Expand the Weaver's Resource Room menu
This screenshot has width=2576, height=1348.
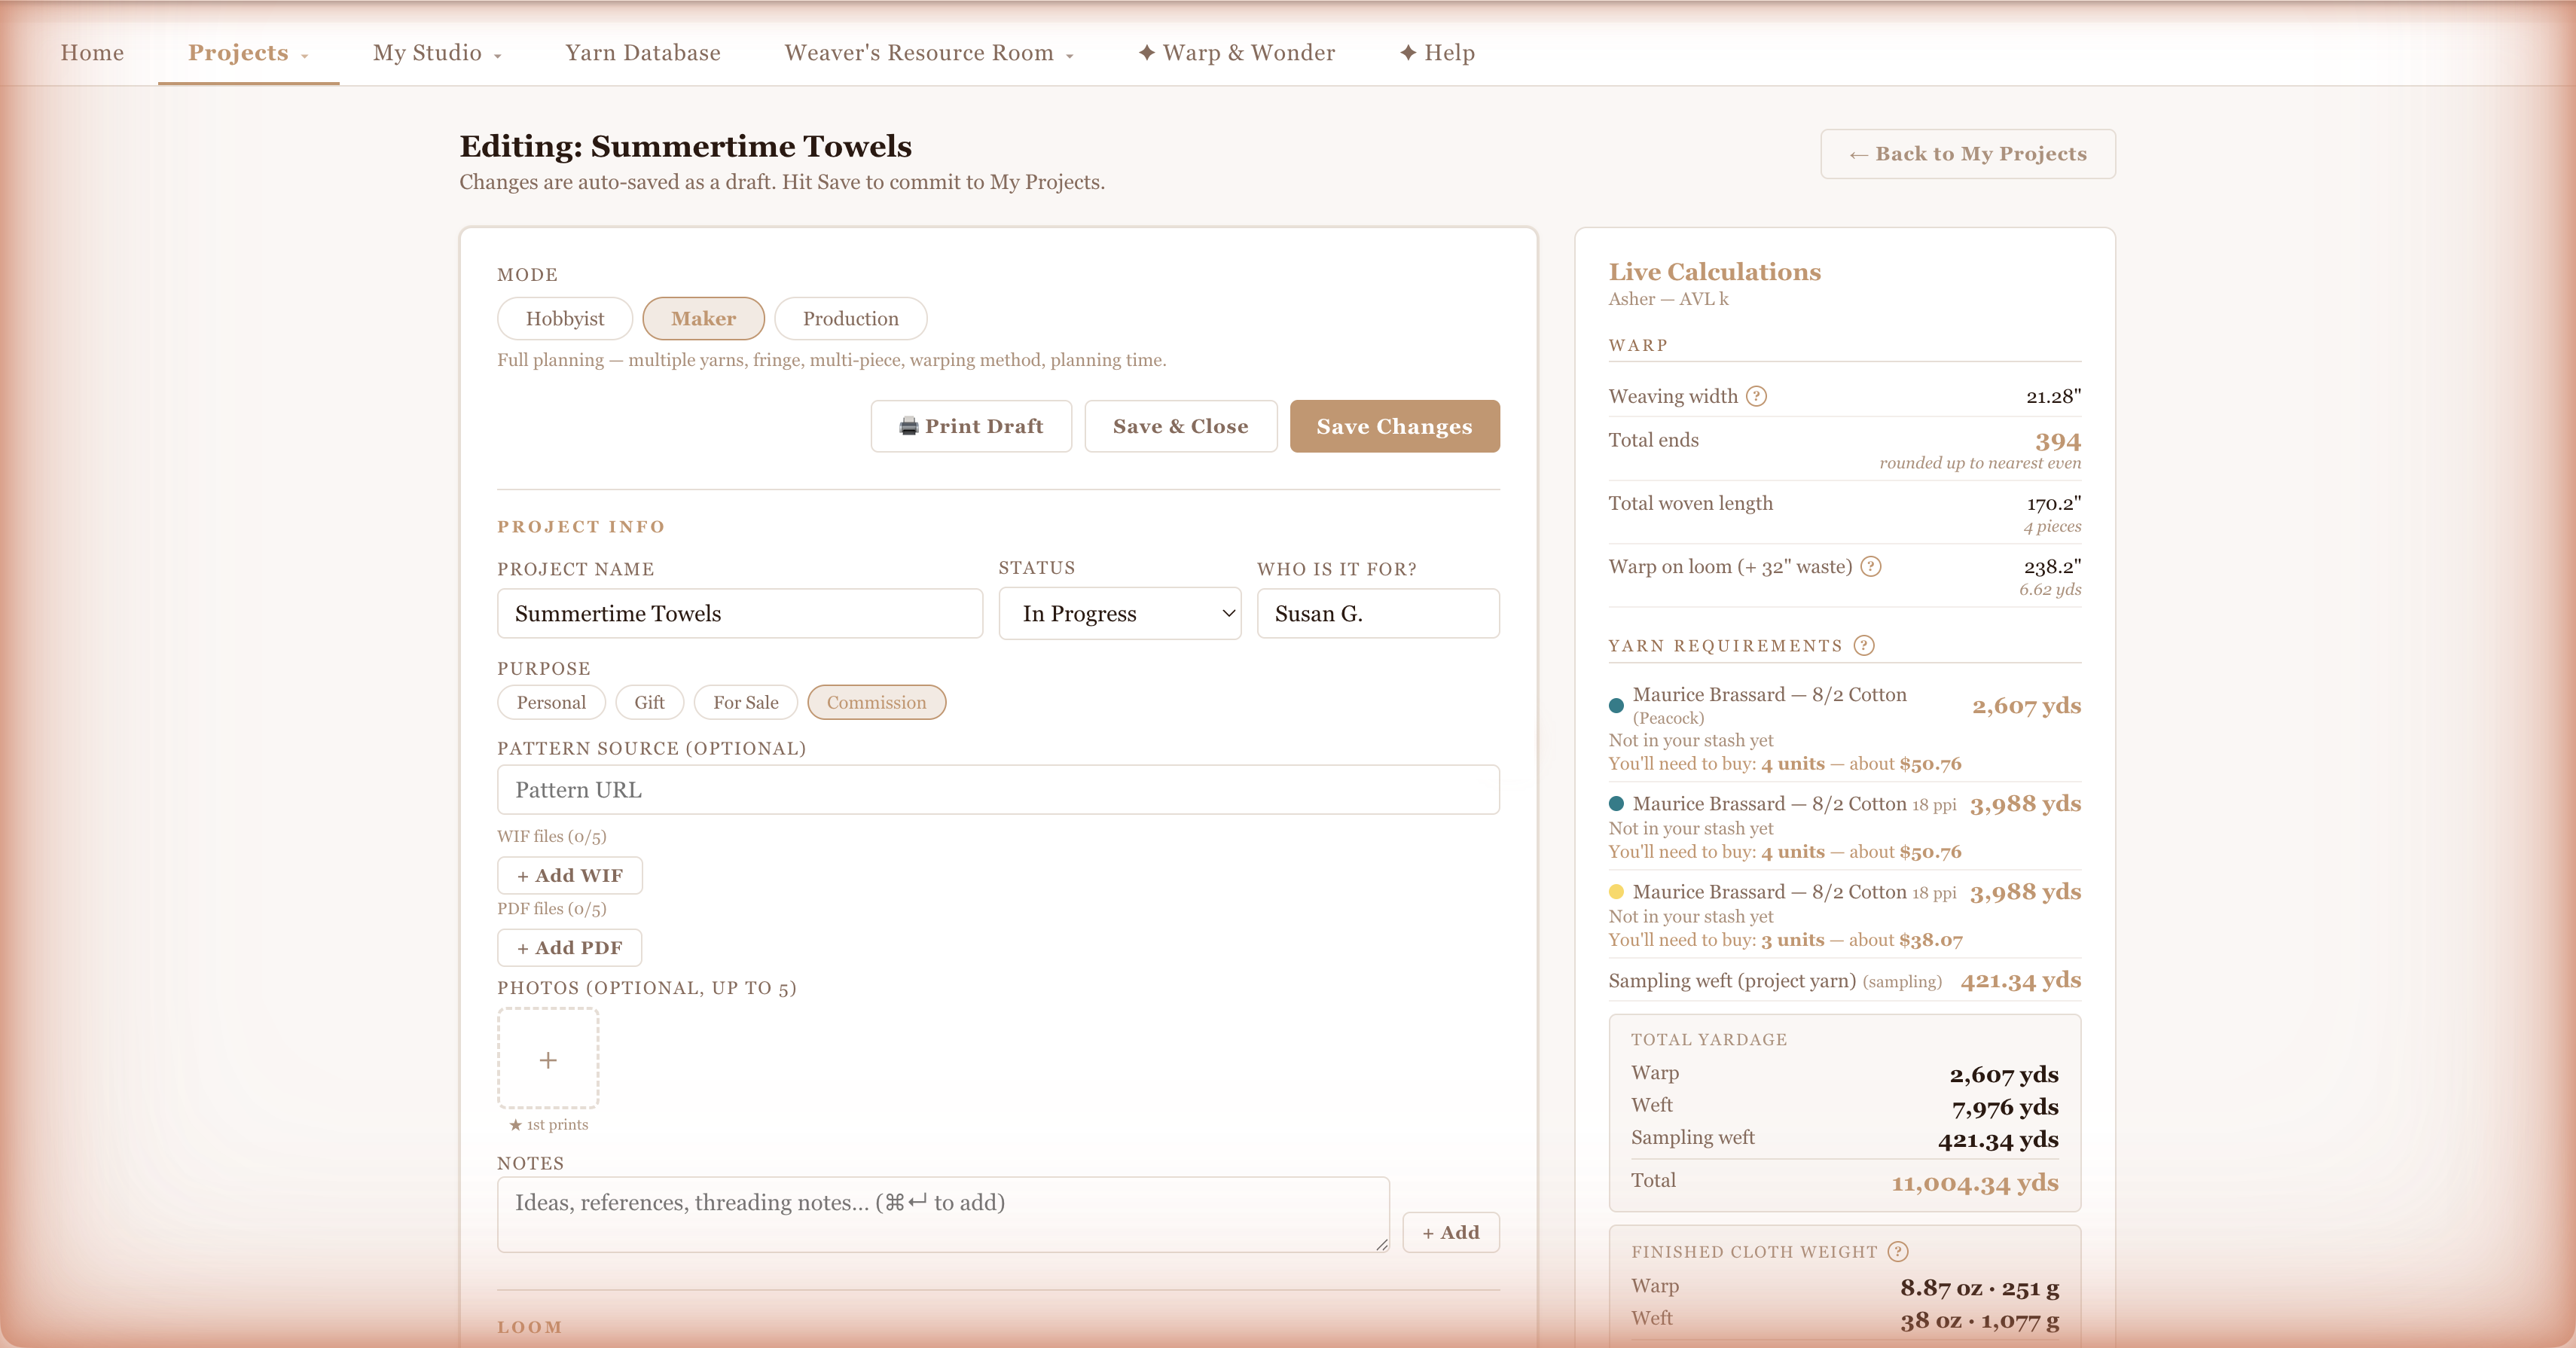(929, 52)
